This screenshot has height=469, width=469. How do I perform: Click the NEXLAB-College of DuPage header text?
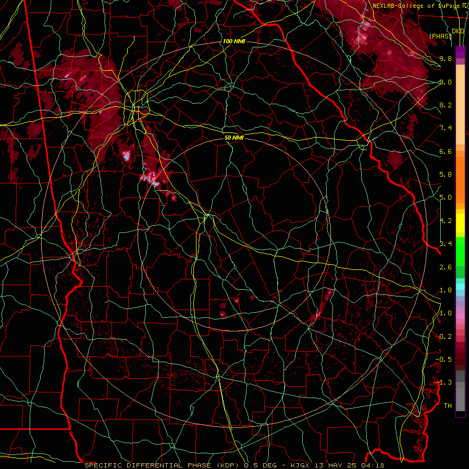(416, 6)
